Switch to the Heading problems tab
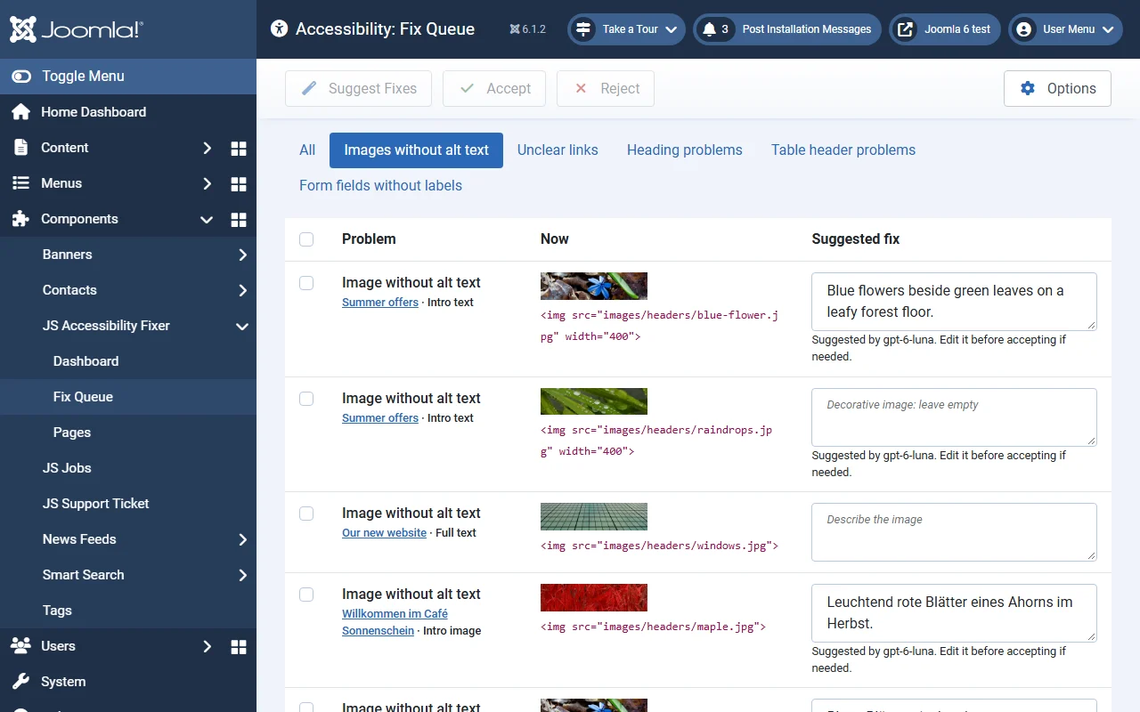Viewport: 1140px width, 712px height. click(685, 150)
